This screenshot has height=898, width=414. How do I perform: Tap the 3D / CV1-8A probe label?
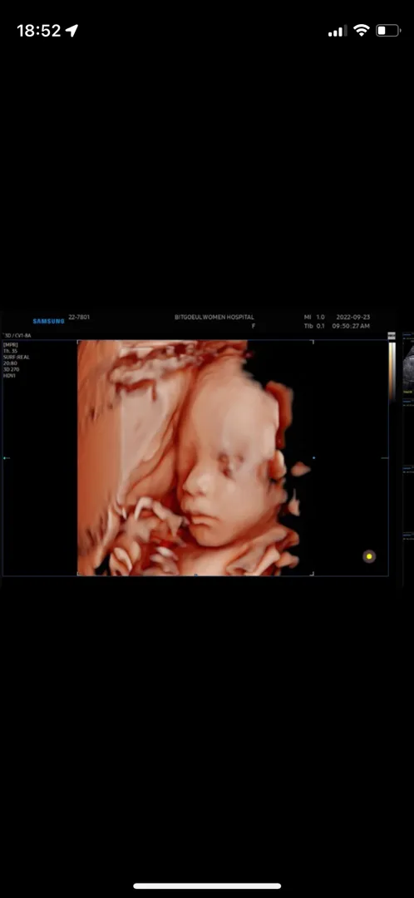[17, 336]
